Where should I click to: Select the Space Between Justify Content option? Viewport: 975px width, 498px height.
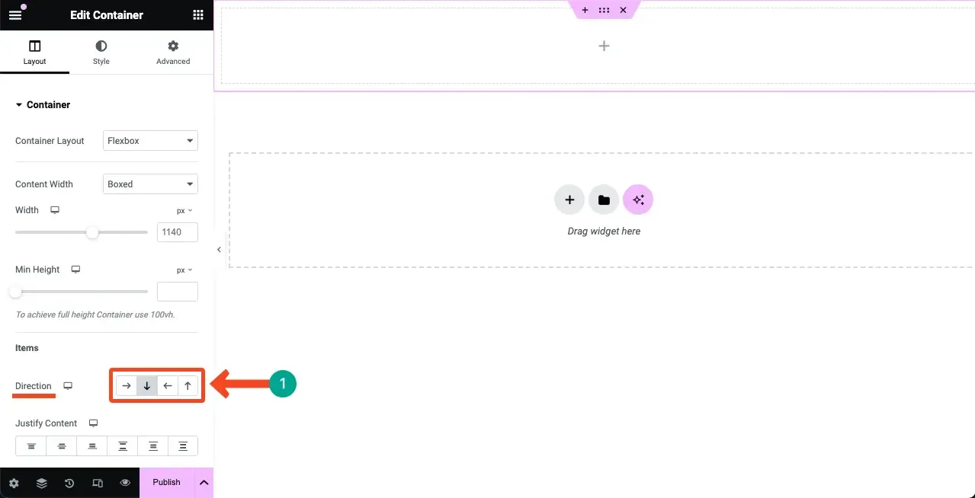click(x=122, y=445)
